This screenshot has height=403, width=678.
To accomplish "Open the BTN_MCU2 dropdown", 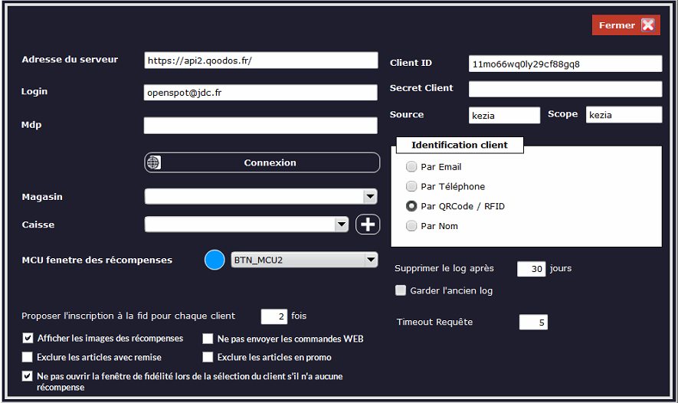I will [304, 260].
